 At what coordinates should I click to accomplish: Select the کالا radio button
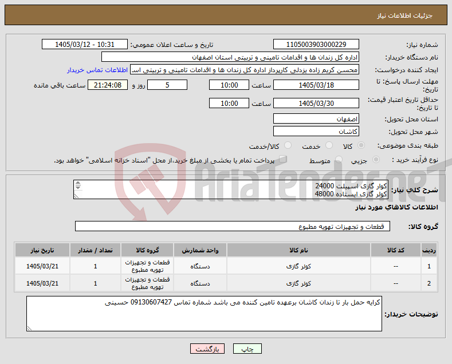click(x=361, y=145)
